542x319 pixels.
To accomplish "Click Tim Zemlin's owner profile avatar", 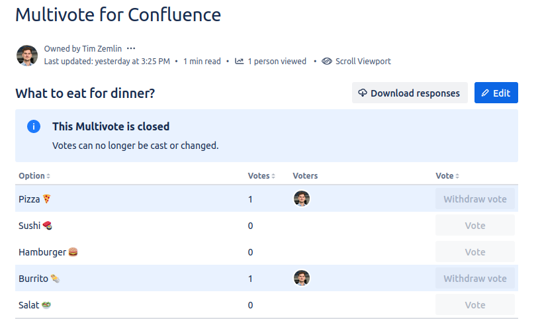I will click(x=27, y=56).
